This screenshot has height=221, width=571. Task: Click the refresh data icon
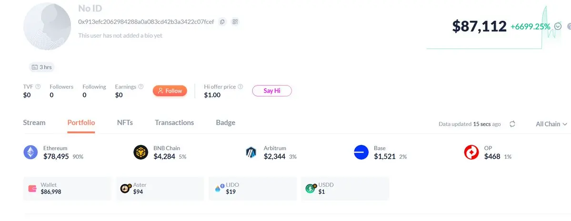(x=512, y=124)
